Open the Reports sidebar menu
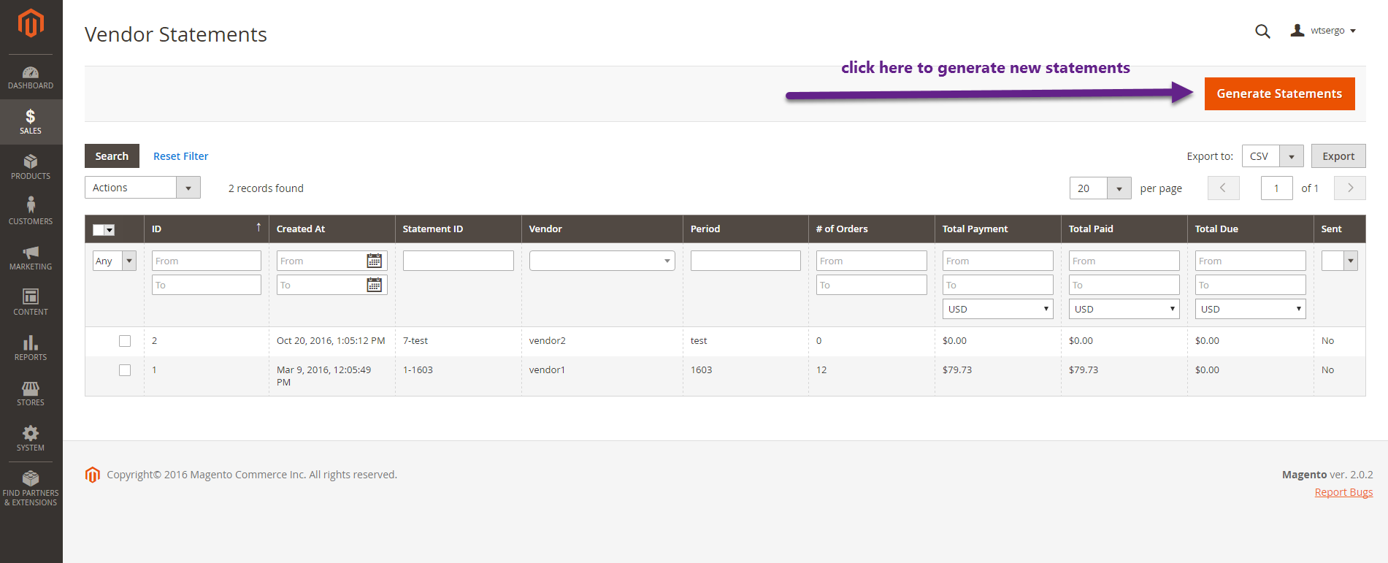The width and height of the screenshot is (1388, 563). coord(31,348)
